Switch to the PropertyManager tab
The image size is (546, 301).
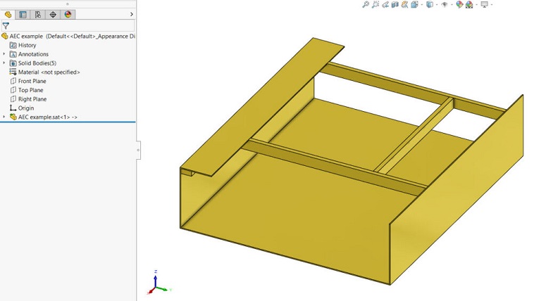coord(23,14)
